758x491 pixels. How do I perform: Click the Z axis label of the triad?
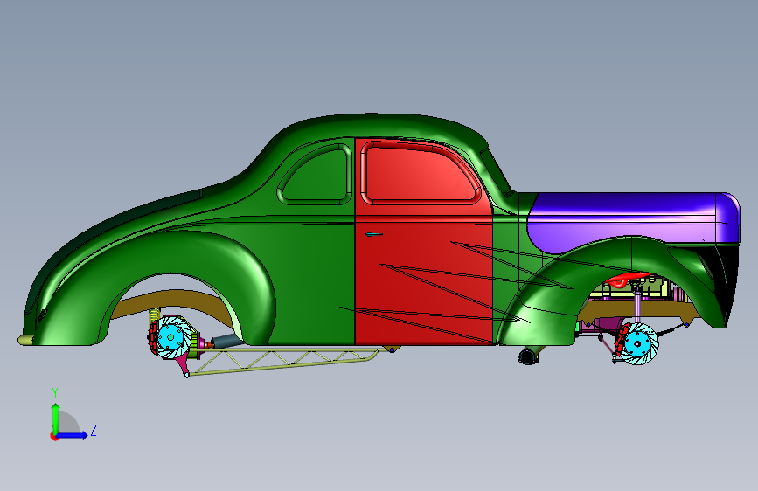pyautogui.click(x=94, y=430)
